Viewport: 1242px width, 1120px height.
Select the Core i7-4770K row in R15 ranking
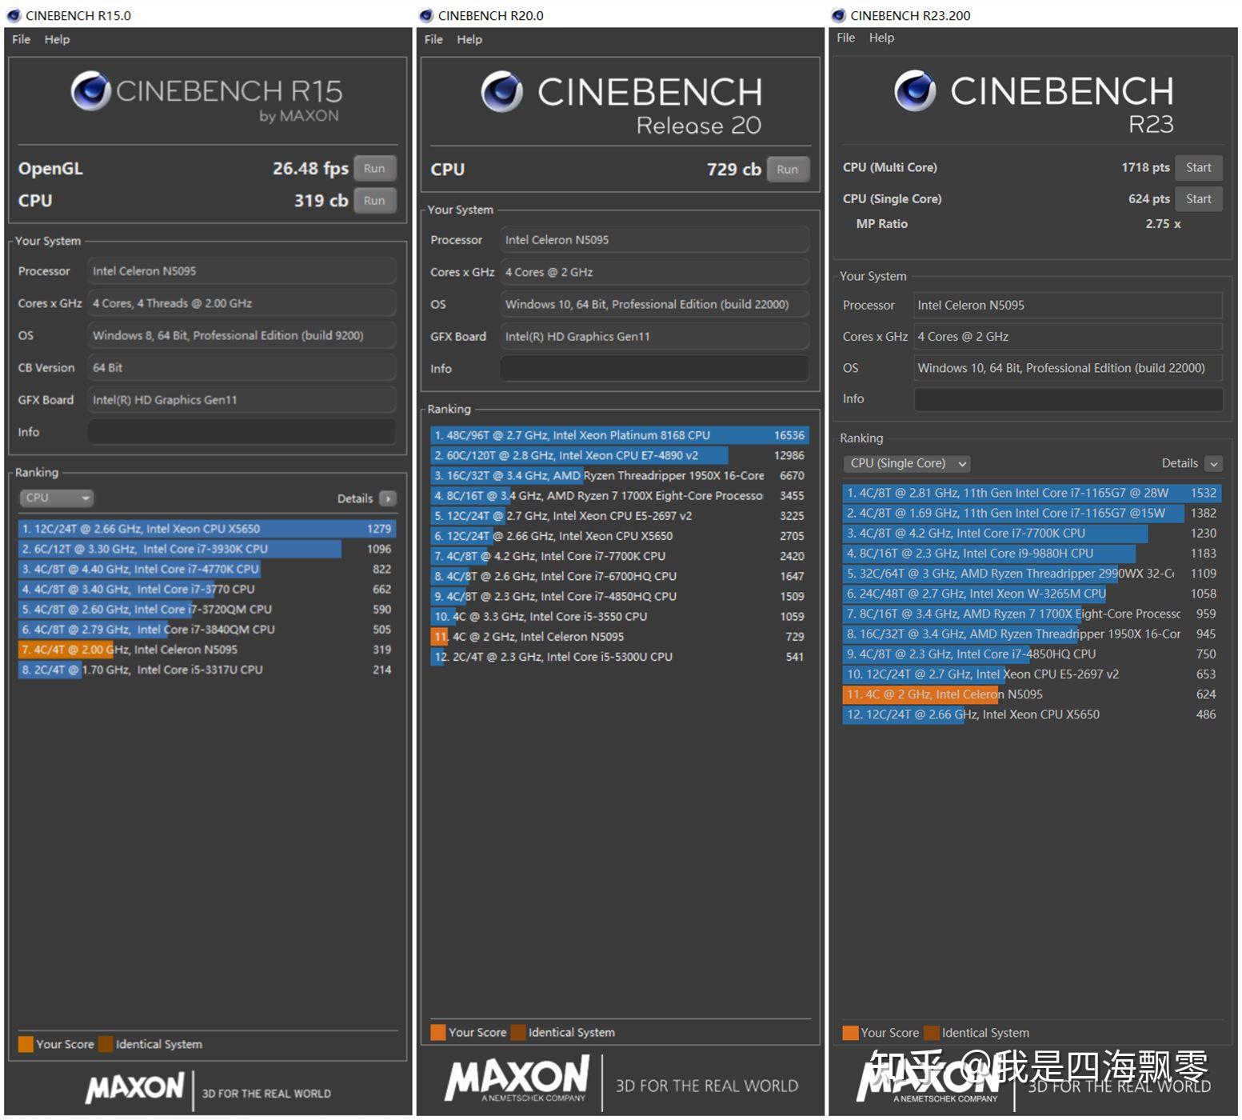click(x=206, y=569)
